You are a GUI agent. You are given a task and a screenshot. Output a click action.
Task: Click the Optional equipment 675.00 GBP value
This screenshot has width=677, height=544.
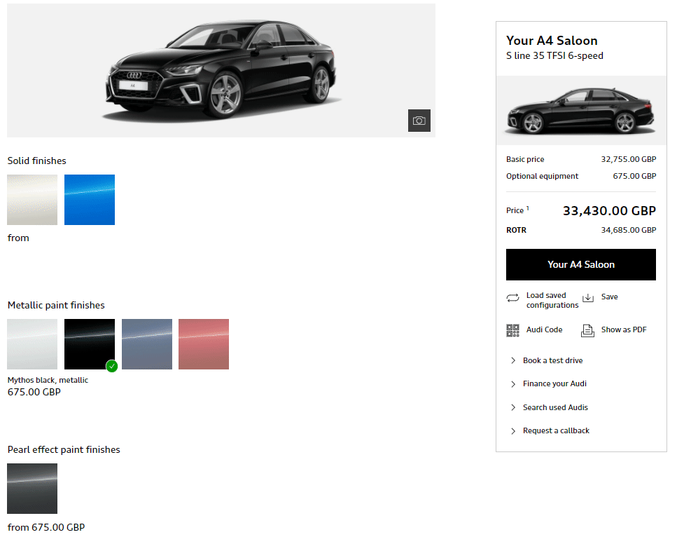[634, 176]
